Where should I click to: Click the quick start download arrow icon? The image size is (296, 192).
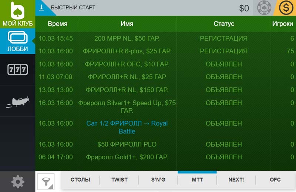tap(41, 7)
